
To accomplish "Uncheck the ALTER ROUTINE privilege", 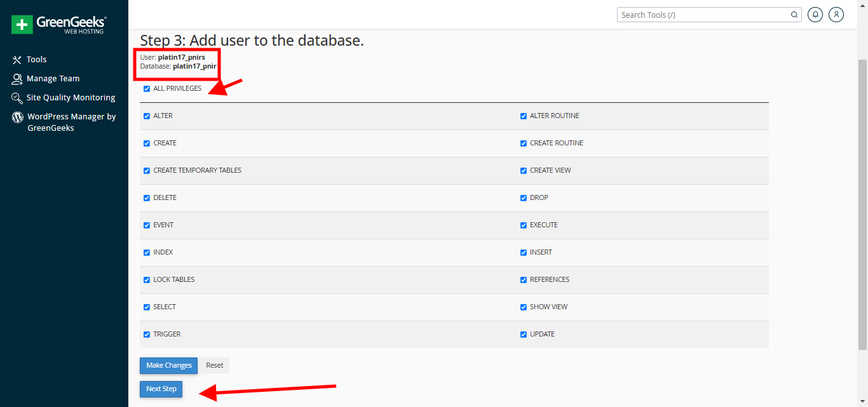I will tap(524, 116).
